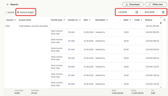
Task: Click the scroll up arrow of table
Action: [x=161, y=17]
